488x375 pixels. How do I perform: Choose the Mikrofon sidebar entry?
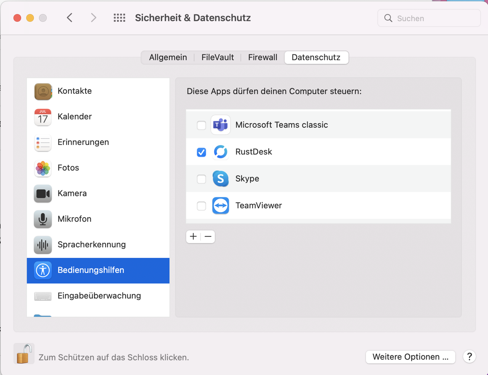pyautogui.click(x=74, y=219)
